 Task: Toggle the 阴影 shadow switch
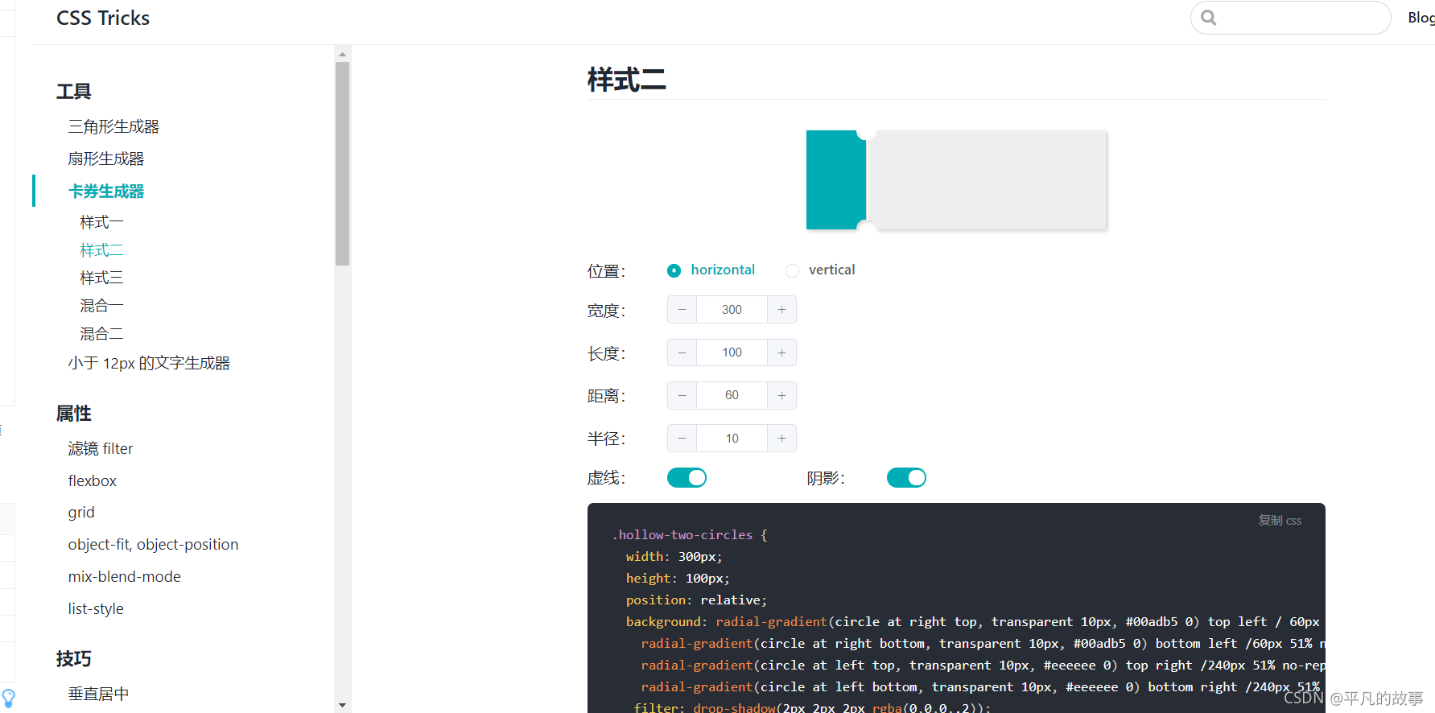906,478
